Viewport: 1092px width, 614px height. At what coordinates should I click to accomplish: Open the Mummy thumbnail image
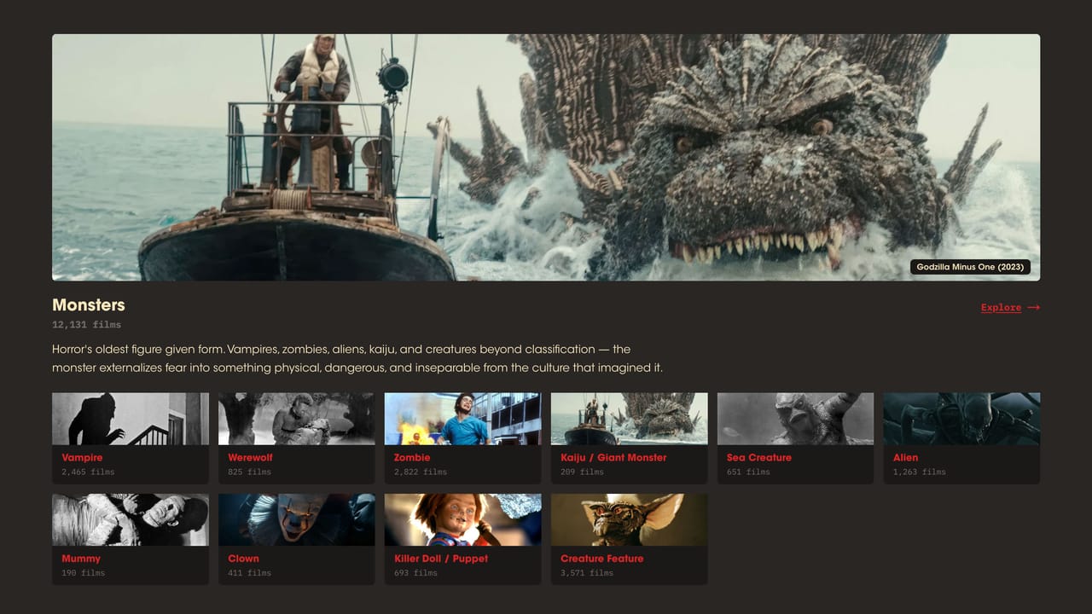point(131,520)
